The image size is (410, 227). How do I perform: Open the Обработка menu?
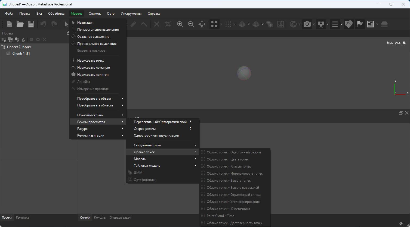click(56, 14)
